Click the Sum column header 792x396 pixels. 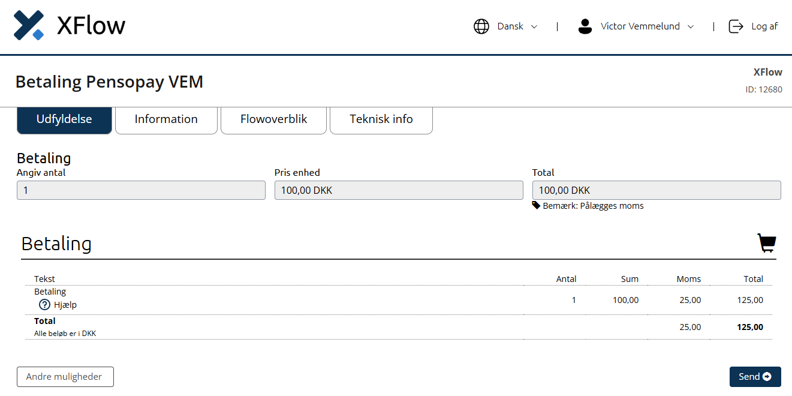click(x=630, y=279)
